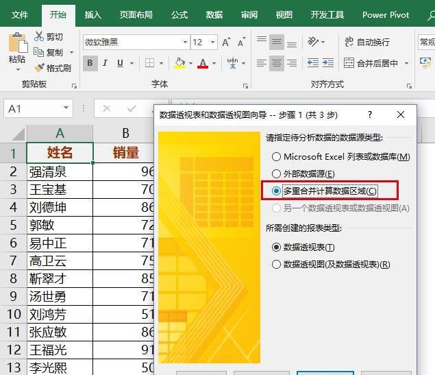Viewport: 435px width, 375px height.
Task: Expand the merge and center arrow
Action: pos(406,63)
